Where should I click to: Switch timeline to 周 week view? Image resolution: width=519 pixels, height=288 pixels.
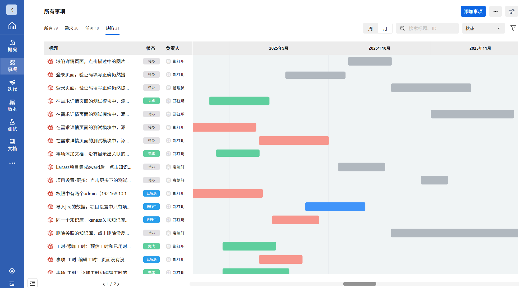coord(370,28)
